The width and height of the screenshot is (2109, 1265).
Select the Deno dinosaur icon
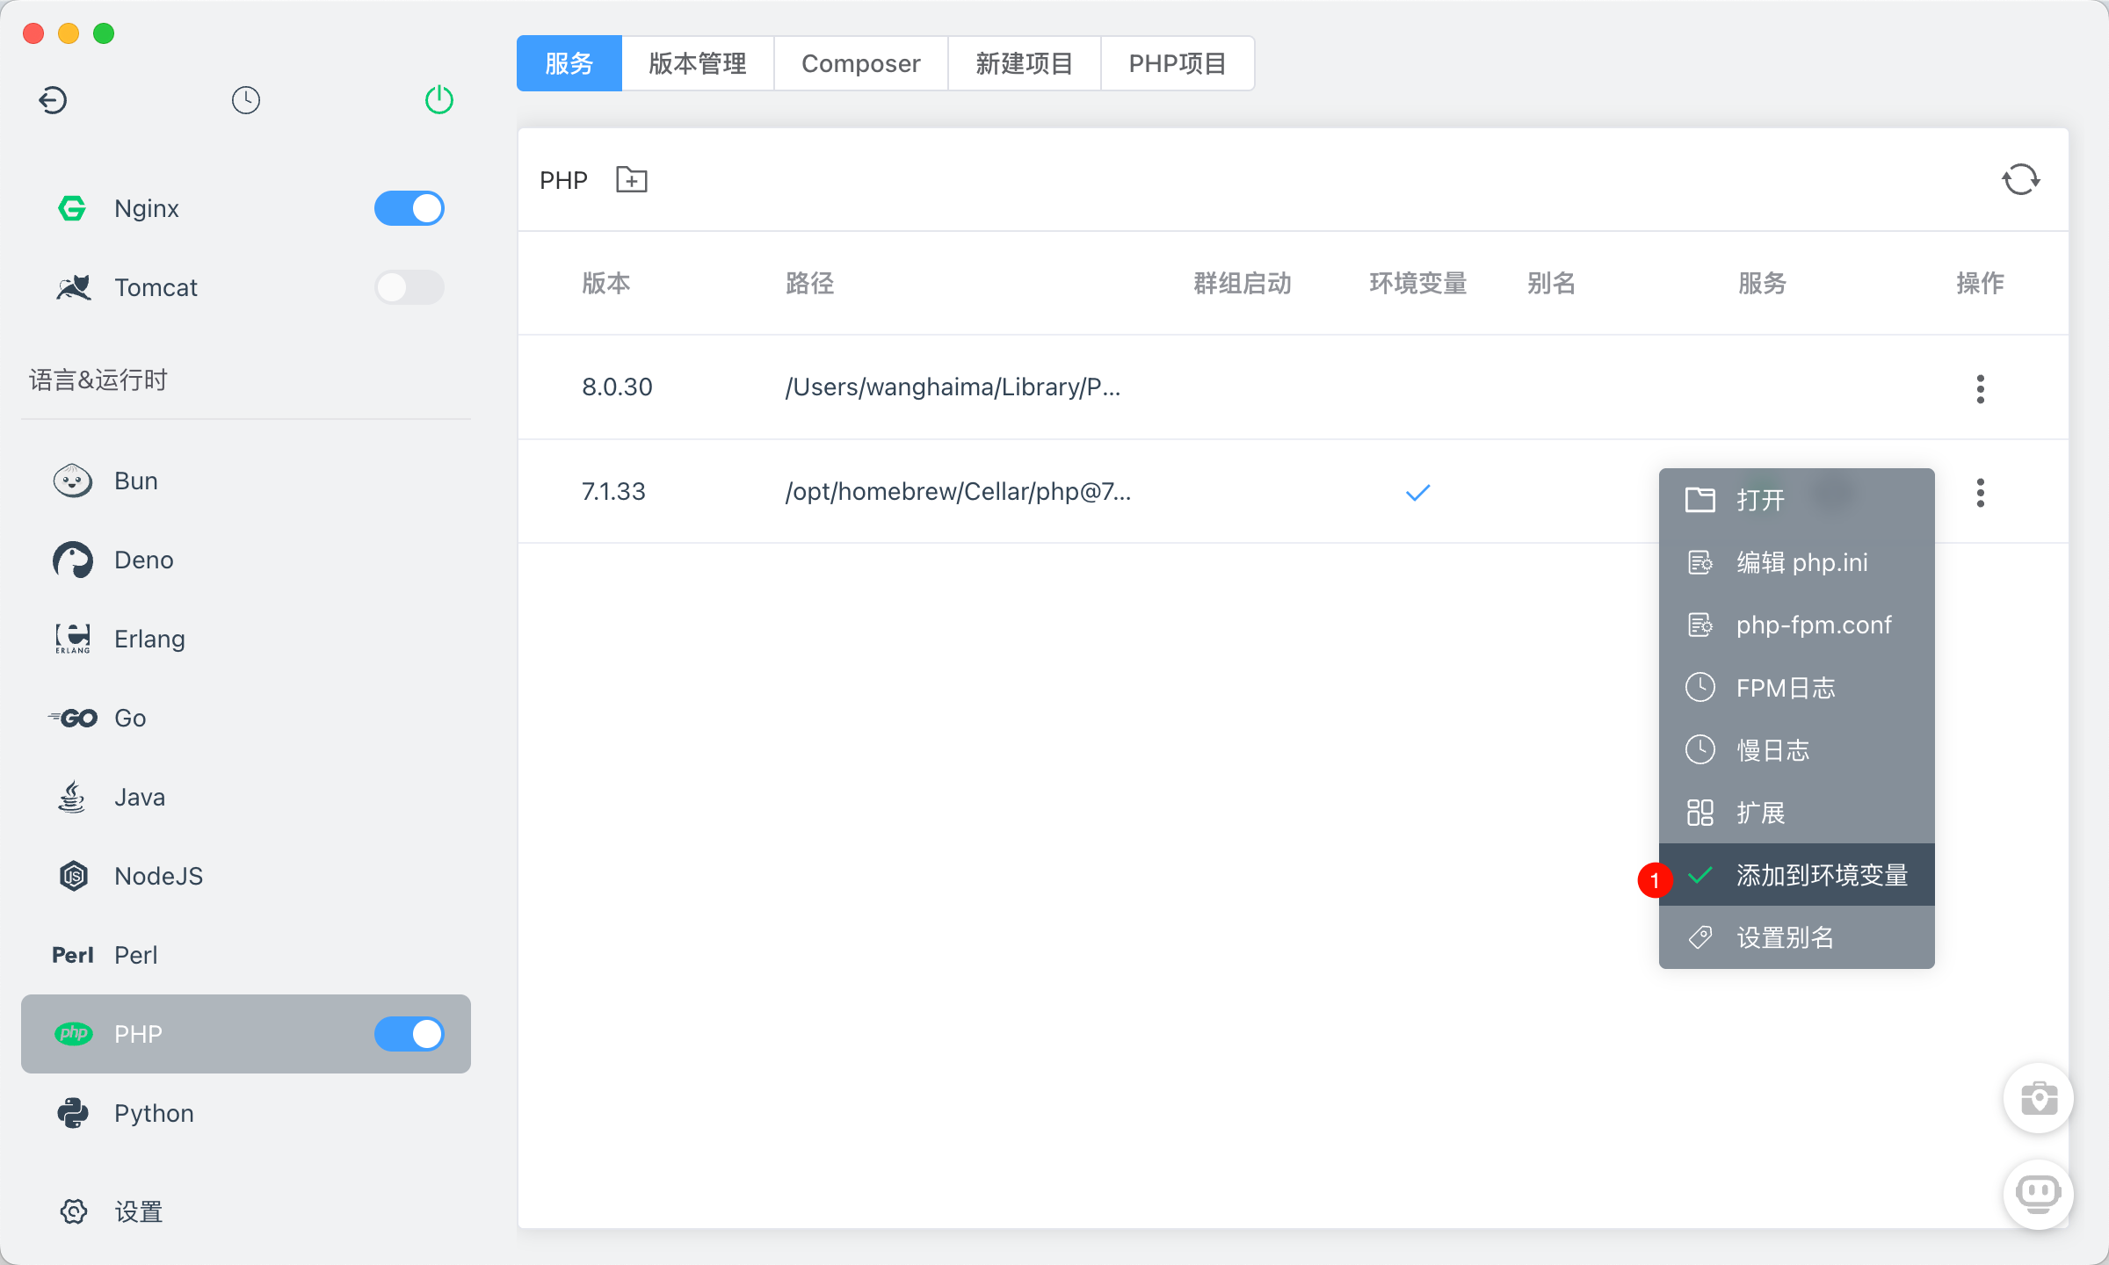(x=73, y=560)
